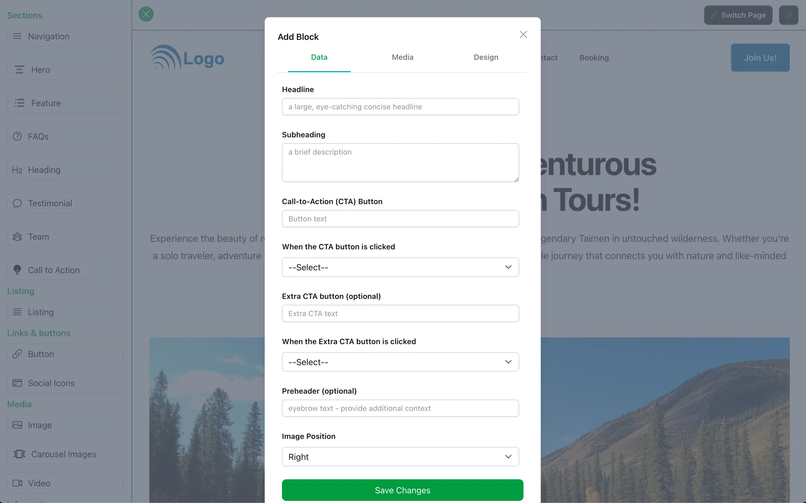806x503 pixels.
Task: Click the Hero section icon in sidebar
Action: (x=19, y=69)
